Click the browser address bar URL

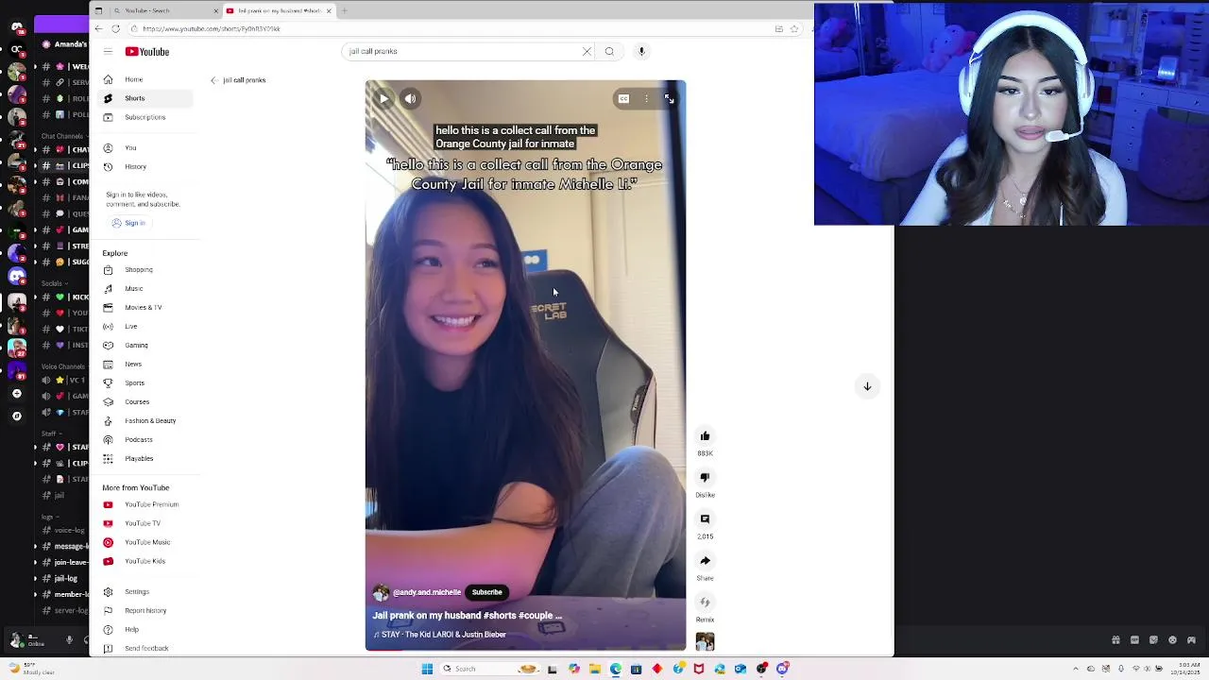pos(212,29)
